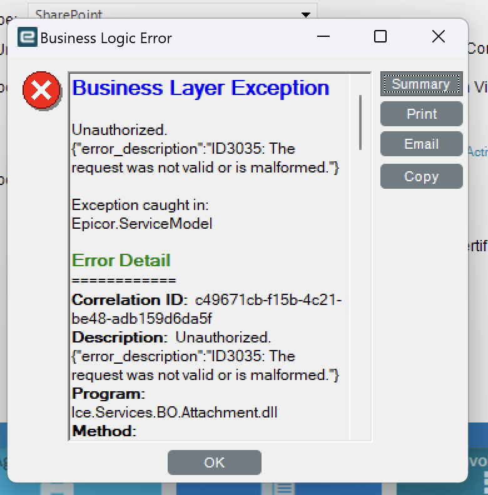Close the Business Logic Error dialog

pyautogui.click(x=439, y=37)
